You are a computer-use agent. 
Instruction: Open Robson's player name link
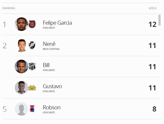coord(52,107)
